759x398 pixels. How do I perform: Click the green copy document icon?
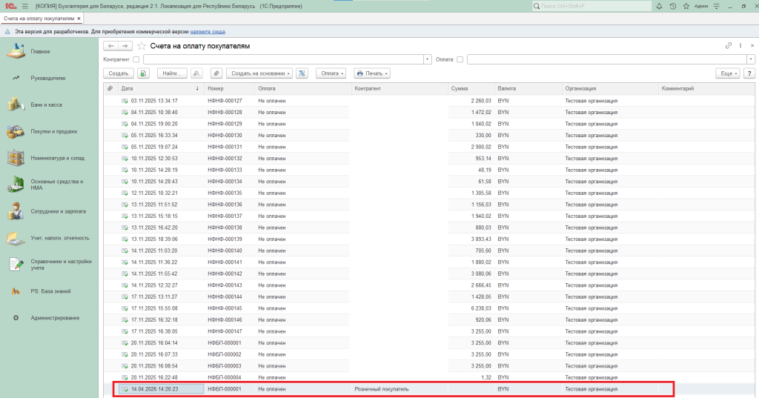[x=143, y=73]
